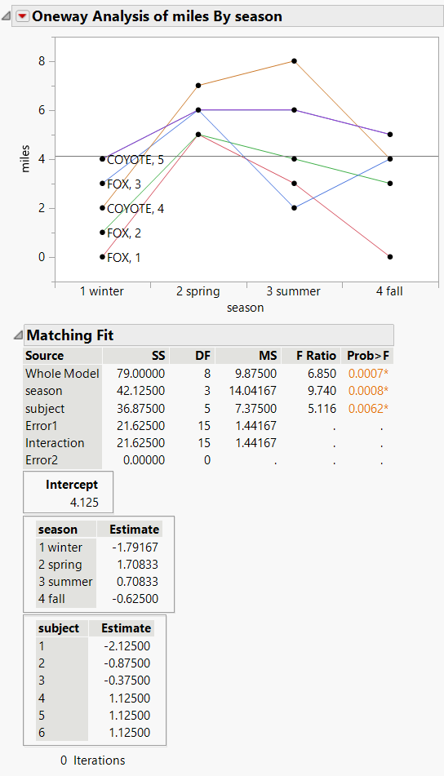Click the winter estimate -1.79167
The width and height of the screenshot is (444, 776).
135,548
